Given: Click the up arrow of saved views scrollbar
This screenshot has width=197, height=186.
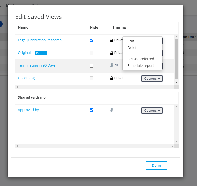Looking at the screenshot, I should coord(176,37).
